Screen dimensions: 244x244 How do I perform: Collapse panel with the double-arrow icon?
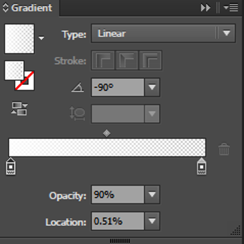click(205, 8)
